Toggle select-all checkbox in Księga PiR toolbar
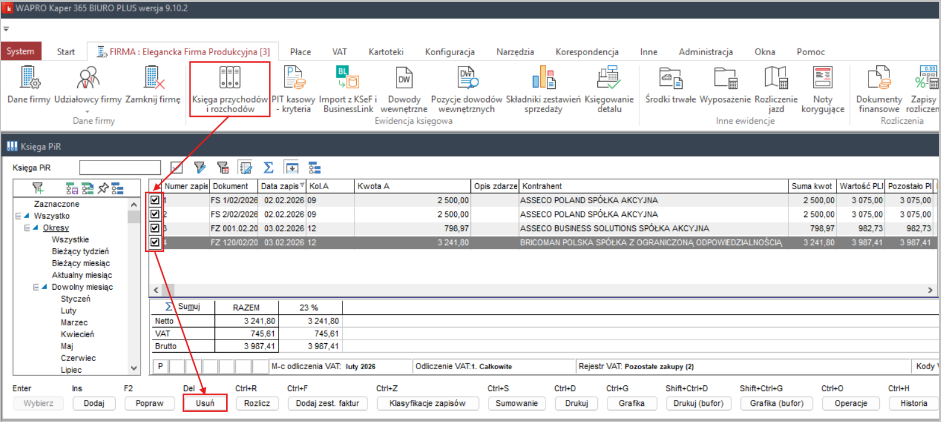Image resolution: width=941 pixels, height=422 pixels. (x=176, y=168)
